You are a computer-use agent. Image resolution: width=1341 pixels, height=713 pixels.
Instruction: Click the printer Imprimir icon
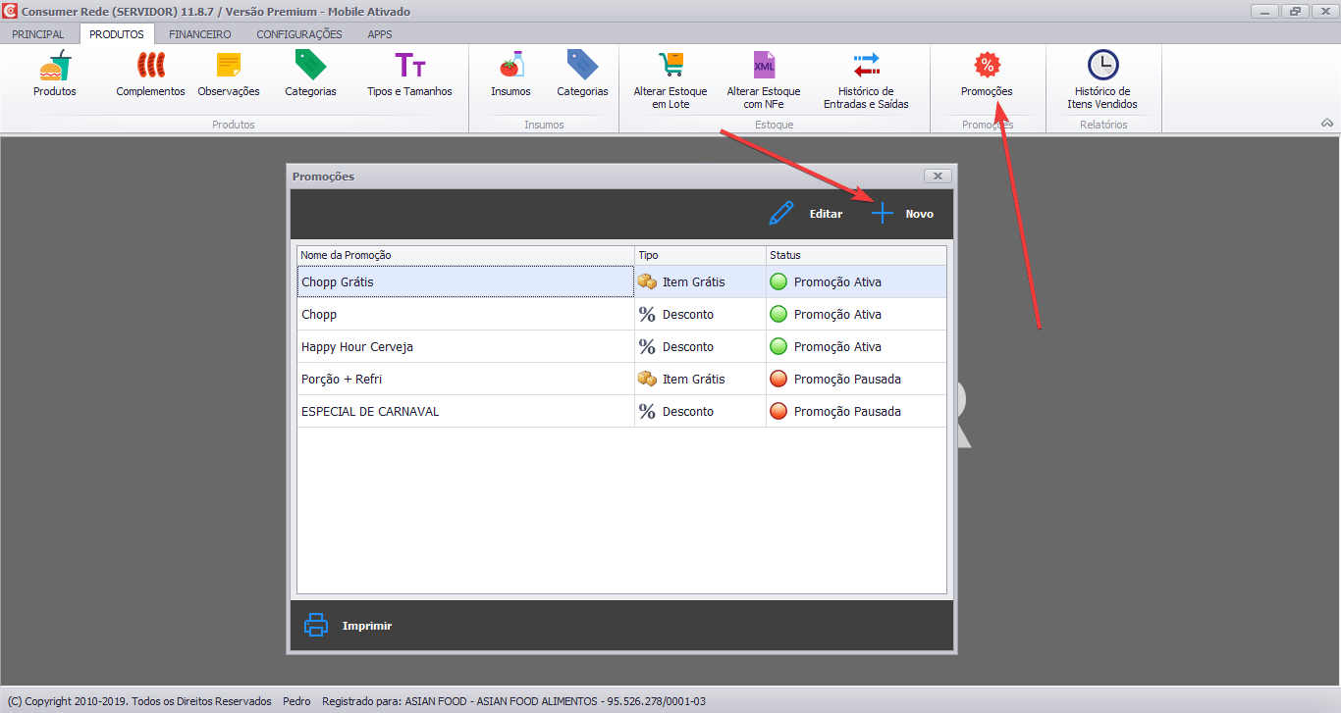point(315,625)
